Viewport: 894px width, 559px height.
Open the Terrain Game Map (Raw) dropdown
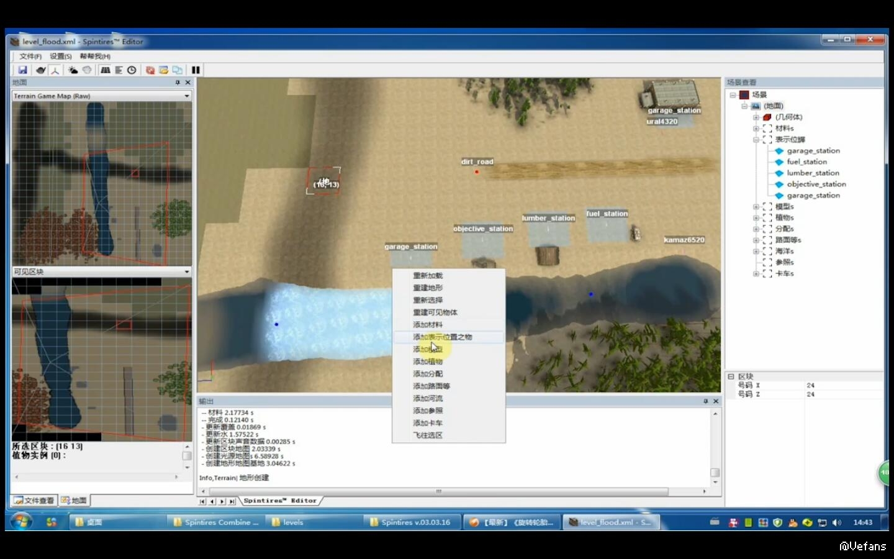(x=102, y=96)
